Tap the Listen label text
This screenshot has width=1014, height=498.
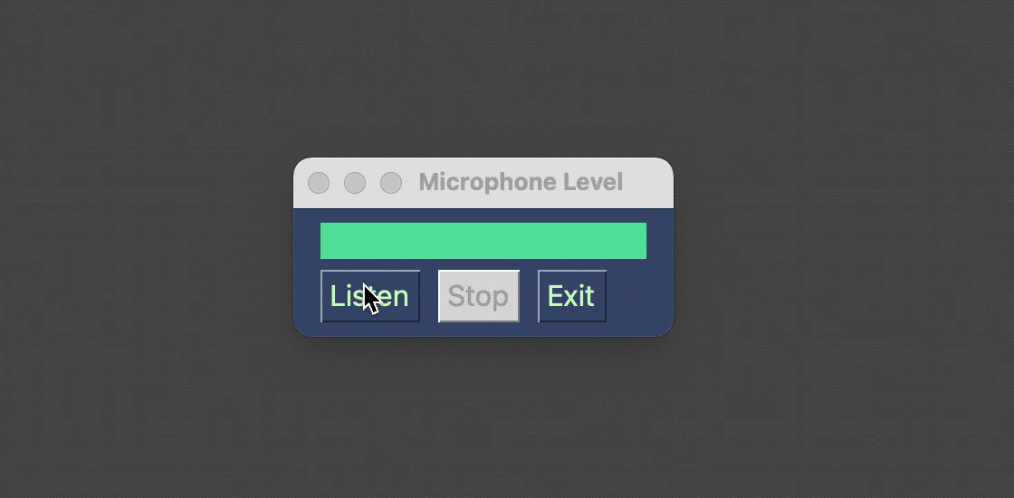[369, 296]
